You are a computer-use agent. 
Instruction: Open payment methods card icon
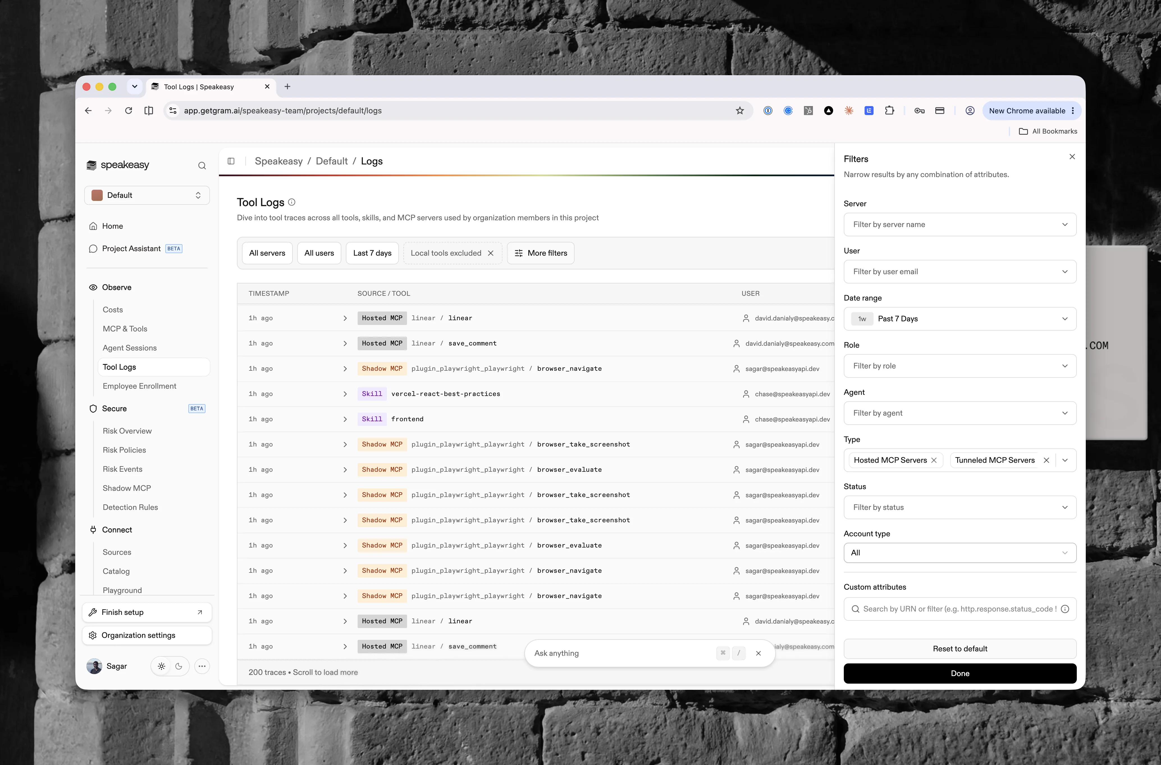[x=940, y=111]
